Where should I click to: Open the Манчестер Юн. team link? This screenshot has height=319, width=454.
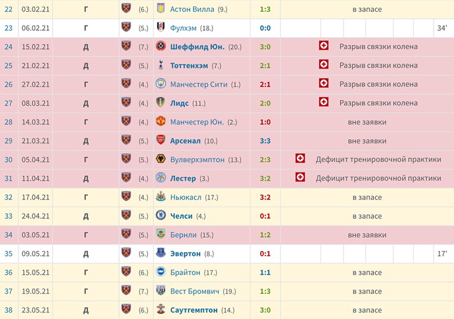tap(197, 122)
